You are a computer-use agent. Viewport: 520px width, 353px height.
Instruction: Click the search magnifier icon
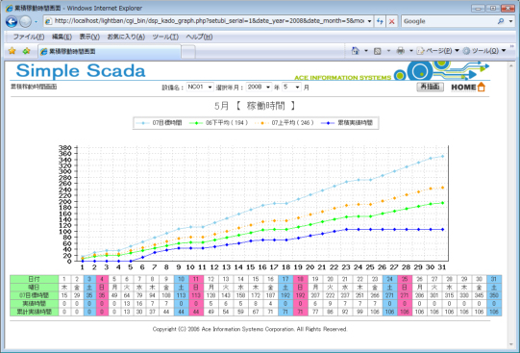pyautogui.click(x=501, y=21)
